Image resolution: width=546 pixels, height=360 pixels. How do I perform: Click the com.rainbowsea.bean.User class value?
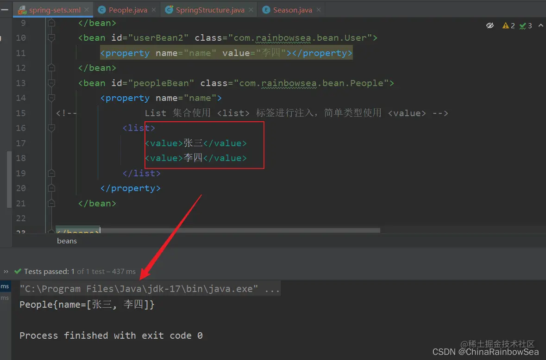tap(300, 37)
